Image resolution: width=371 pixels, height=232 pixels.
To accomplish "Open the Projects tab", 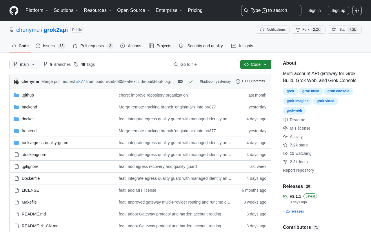I will tap(160, 46).
